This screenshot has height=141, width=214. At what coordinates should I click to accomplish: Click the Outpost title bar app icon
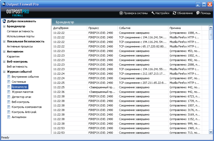point(4,4)
